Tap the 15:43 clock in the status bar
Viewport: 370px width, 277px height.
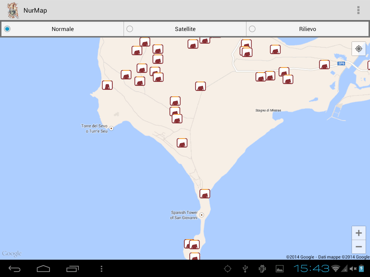[x=311, y=268]
